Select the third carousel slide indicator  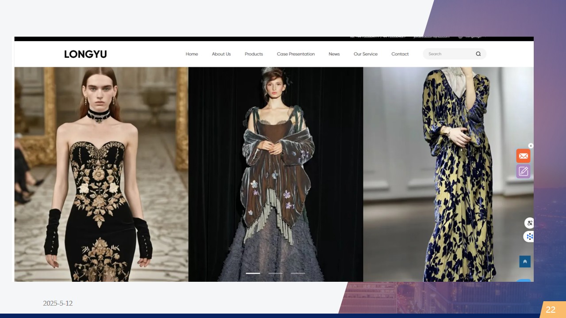pos(298,273)
